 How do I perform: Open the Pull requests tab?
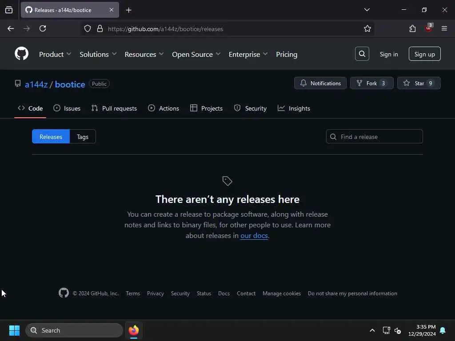click(x=114, y=108)
